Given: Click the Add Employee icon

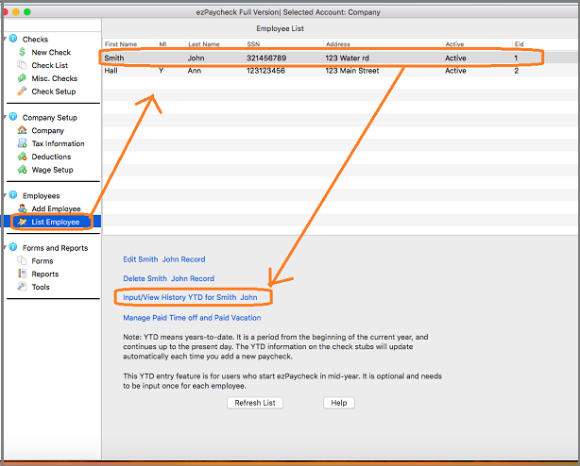Looking at the screenshot, I should (23, 208).
